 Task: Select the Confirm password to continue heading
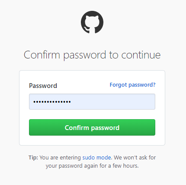(x=92, y=55)
